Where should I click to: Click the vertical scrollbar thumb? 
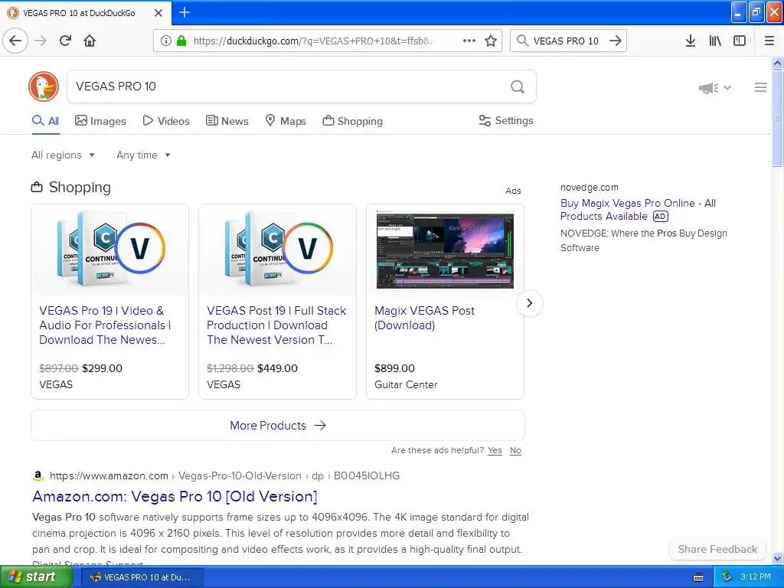point(777,119)
